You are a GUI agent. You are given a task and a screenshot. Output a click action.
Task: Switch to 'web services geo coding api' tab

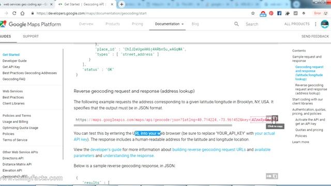pos(25,4)
